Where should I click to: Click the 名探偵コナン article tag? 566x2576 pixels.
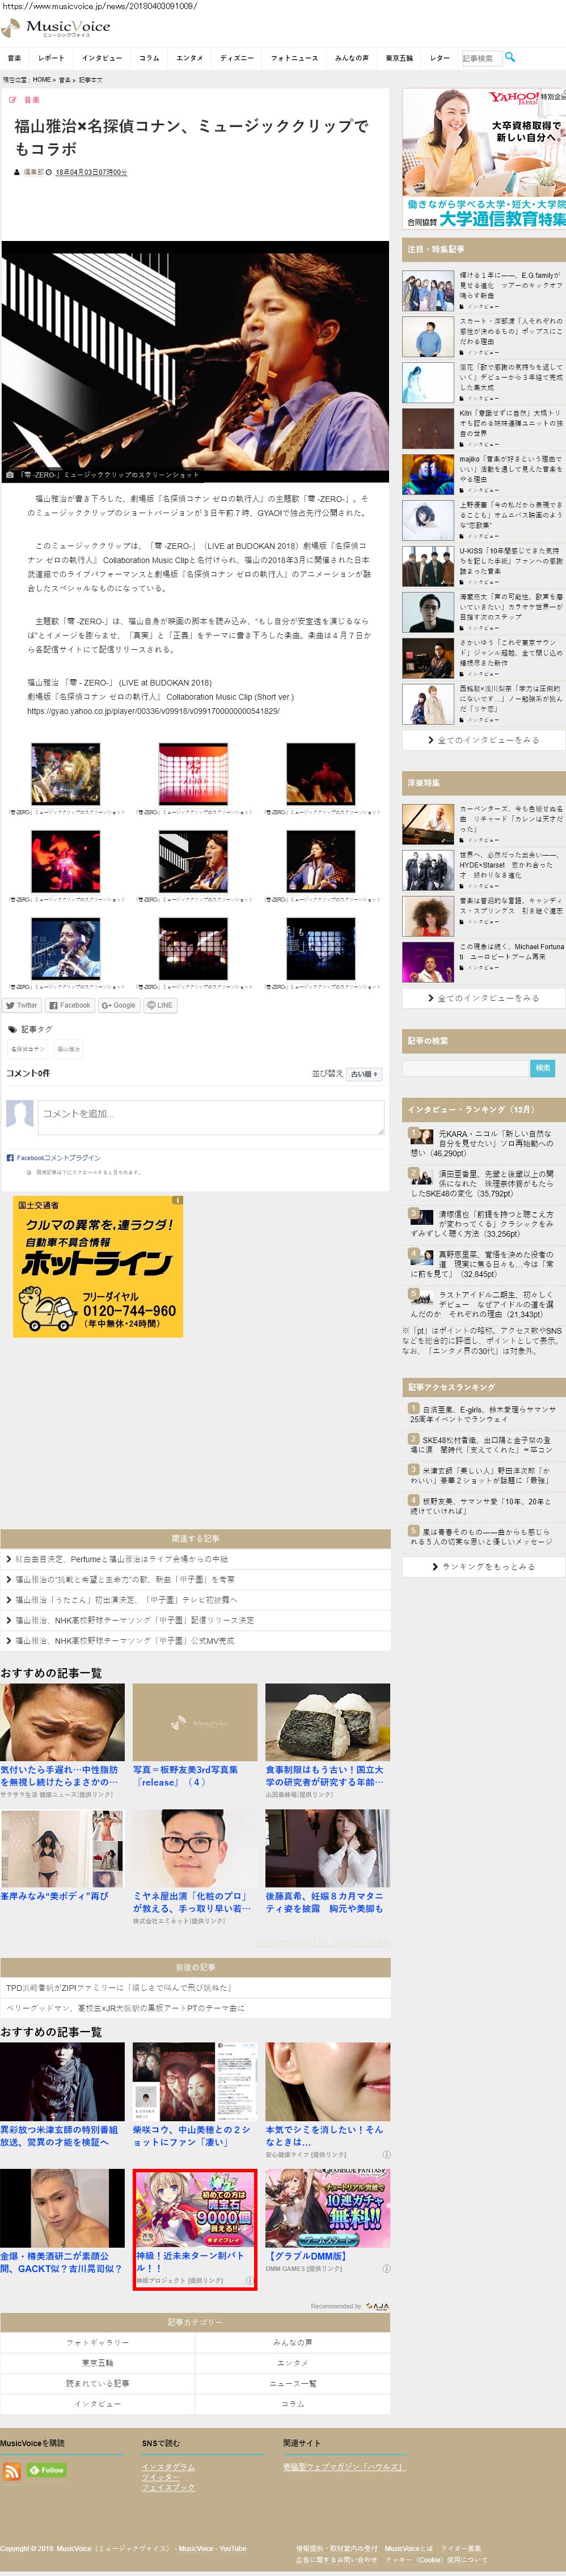coord(27,1049)
